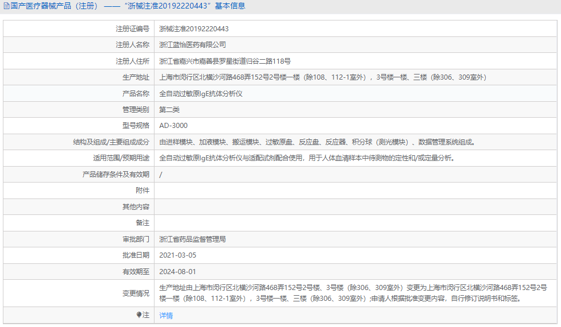Click the 备注 label

(x=143, y=223)
